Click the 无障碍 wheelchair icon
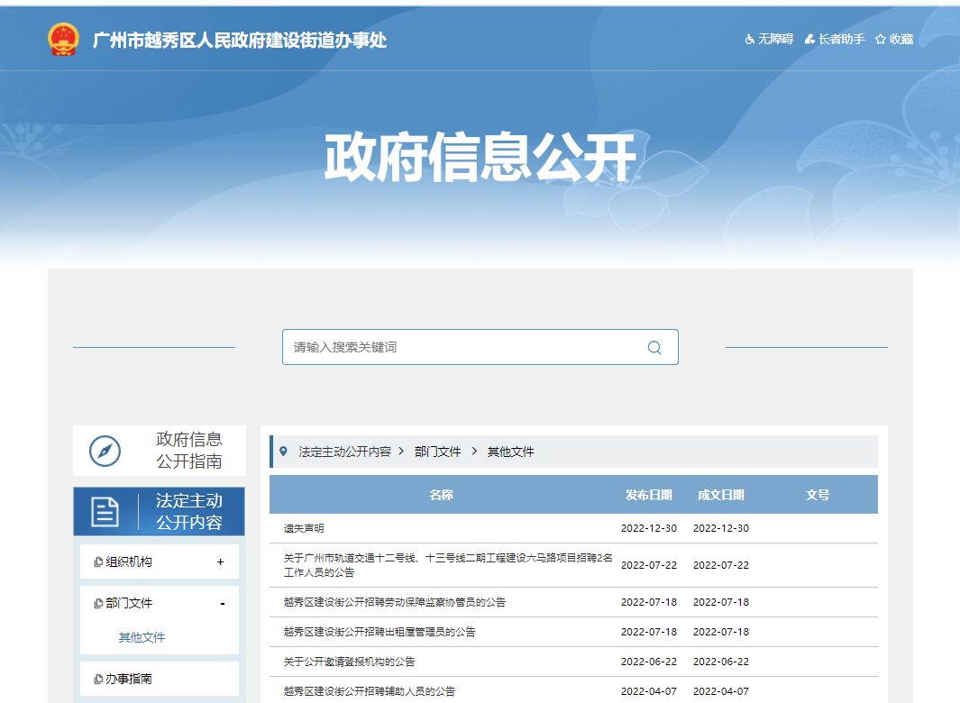Viewport: 960px width, 703px height. (749, 40)
